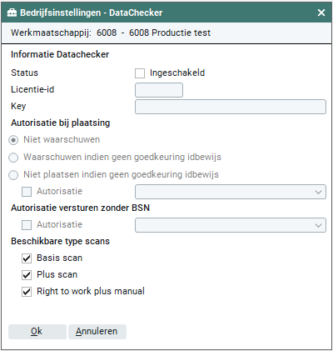
Task: Confirm settings with the Ok button
Action: pos(37,332)
